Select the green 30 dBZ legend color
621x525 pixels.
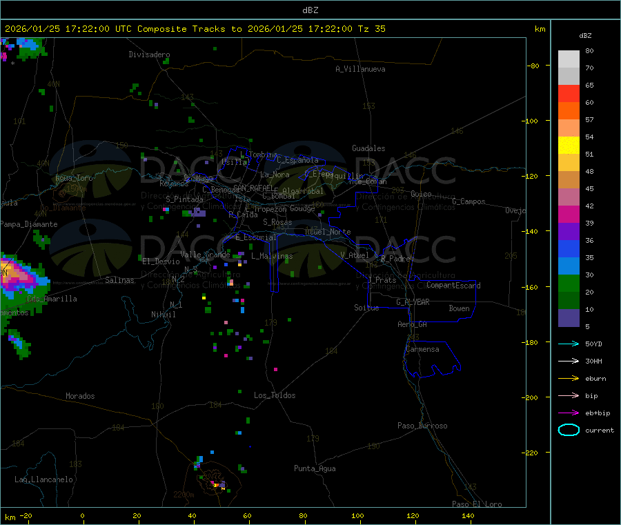[x=569, y=283]
